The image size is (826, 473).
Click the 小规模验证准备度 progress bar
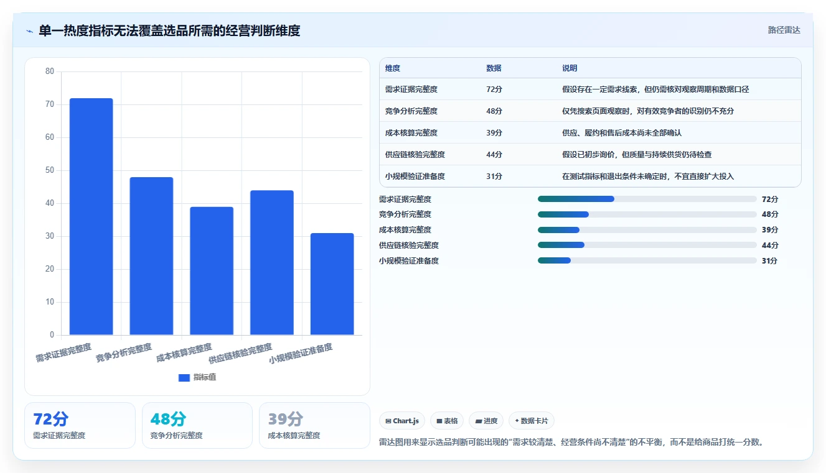tap(647, 260)
